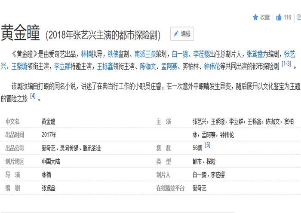Click the value 56集
Viewport: 301px width, 213px height.
tap(197, 148)
